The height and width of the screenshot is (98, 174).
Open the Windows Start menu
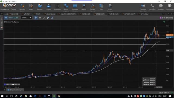point(2,96)
